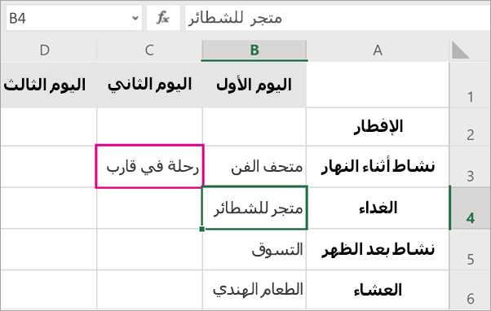Click empty cell C4 in الغداء row
The image size is (491, 311).
click(x=150, y=208)
